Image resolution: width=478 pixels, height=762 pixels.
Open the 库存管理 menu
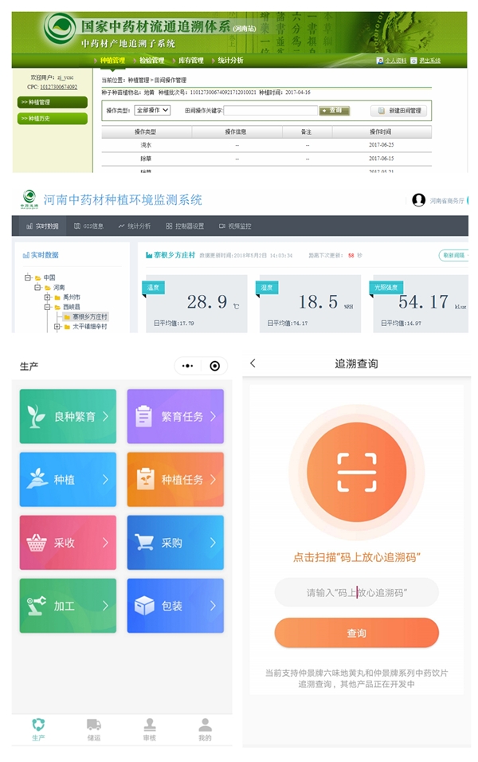pyautogui.click(x=189, y=61)
